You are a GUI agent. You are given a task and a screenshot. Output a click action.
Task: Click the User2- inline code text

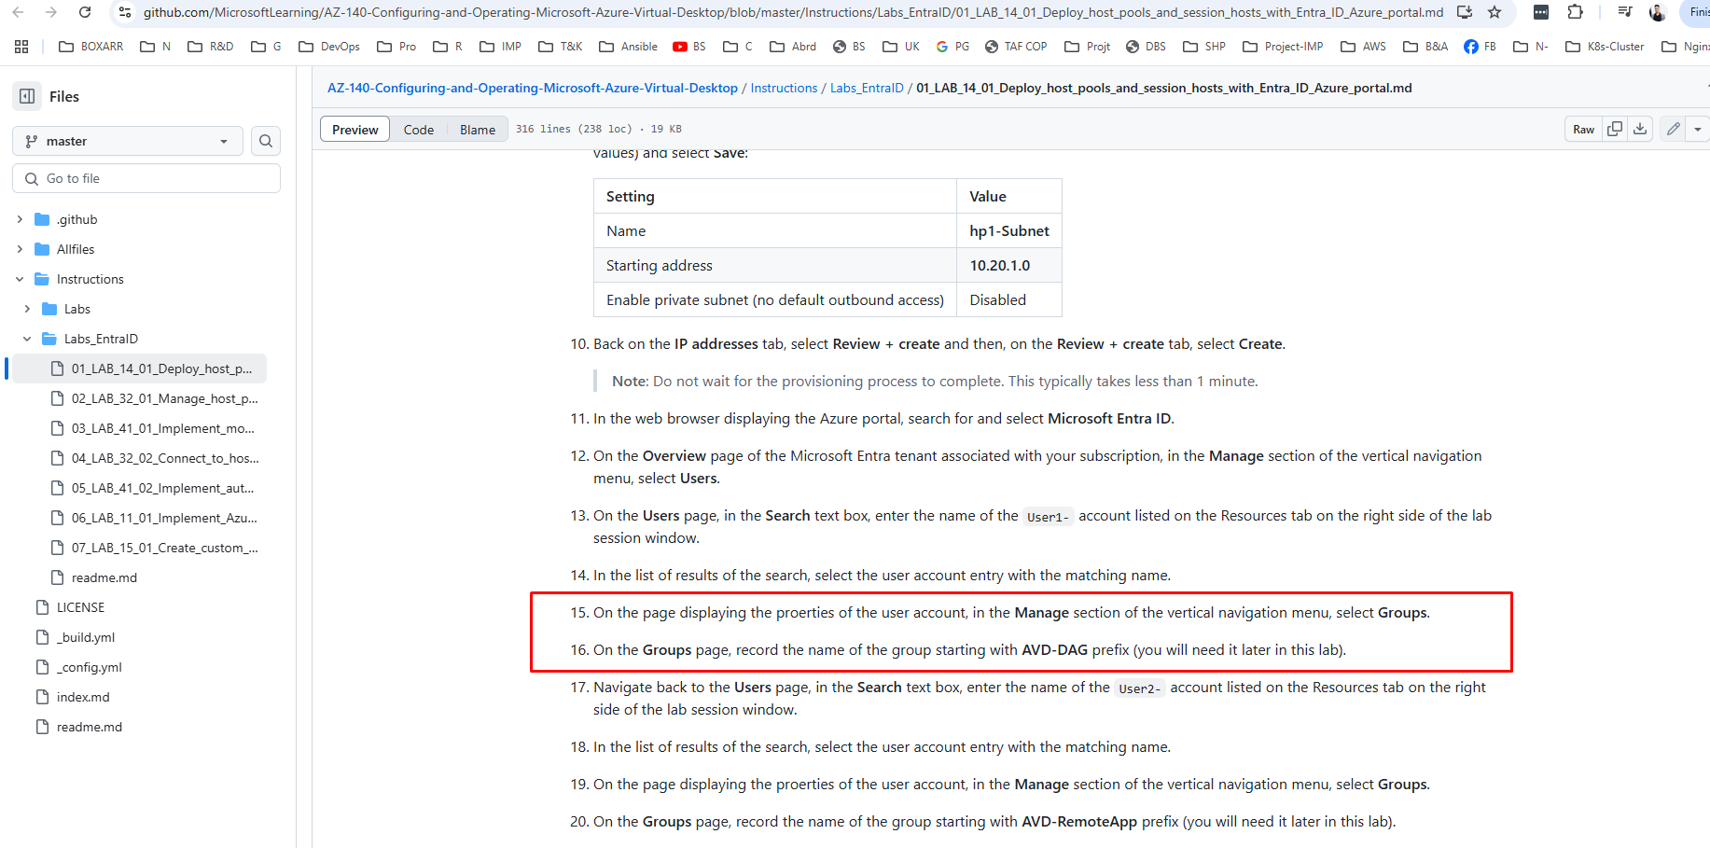point(1140,688)
